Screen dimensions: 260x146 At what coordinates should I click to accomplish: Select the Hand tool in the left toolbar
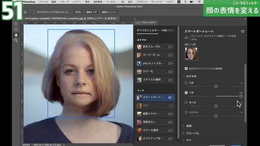16,35
